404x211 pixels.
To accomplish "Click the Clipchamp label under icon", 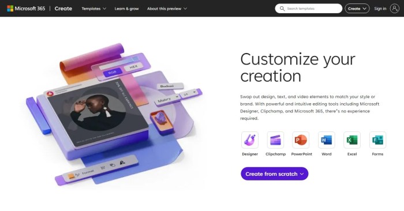I will (x=275, y=154).
